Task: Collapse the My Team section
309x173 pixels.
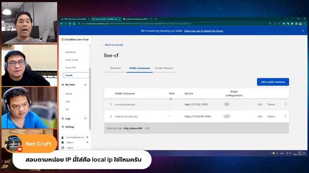Action: pos(85,85)
